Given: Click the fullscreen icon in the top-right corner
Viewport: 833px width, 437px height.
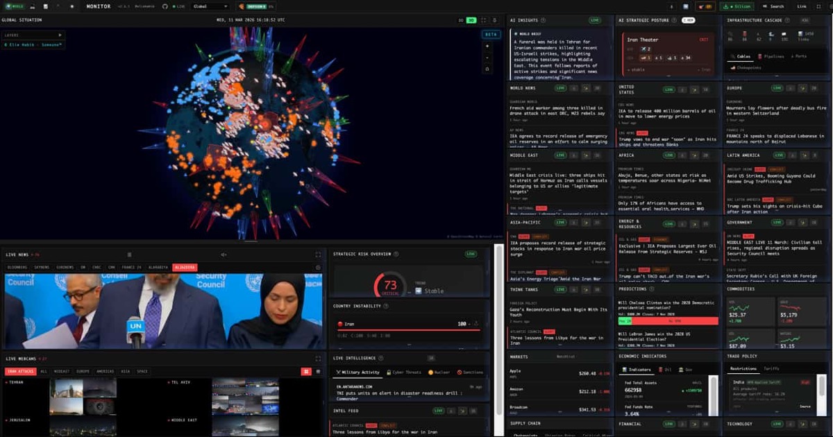Looking at the screenshot, I should pos(818,6).
